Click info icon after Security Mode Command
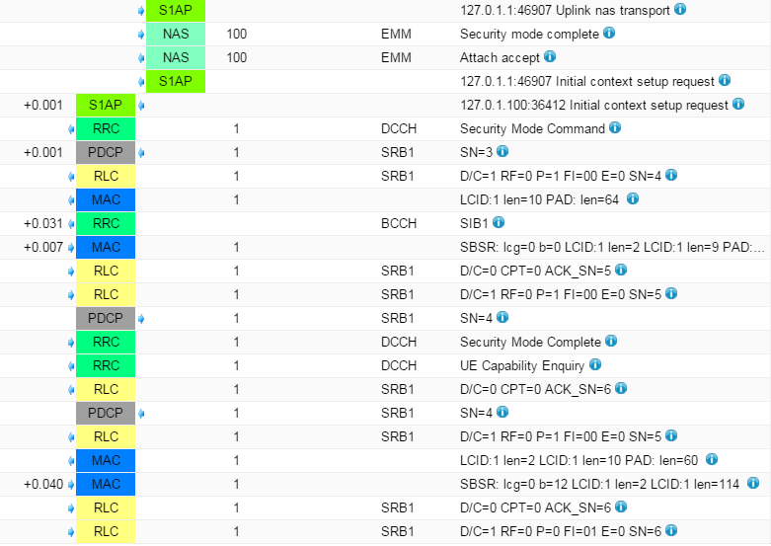Screen dimensions: 771x546 coord(615,128)
